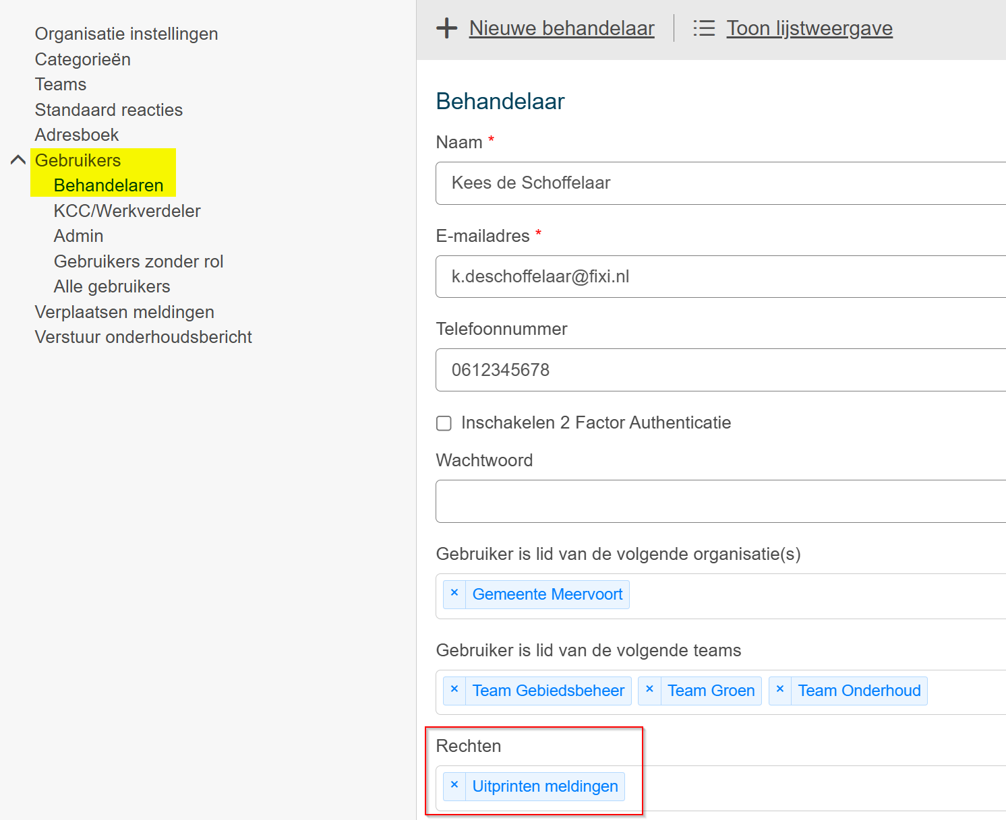Click the list view icon
This screenshot has height=820, width=1006.
[x=704, y=28]
